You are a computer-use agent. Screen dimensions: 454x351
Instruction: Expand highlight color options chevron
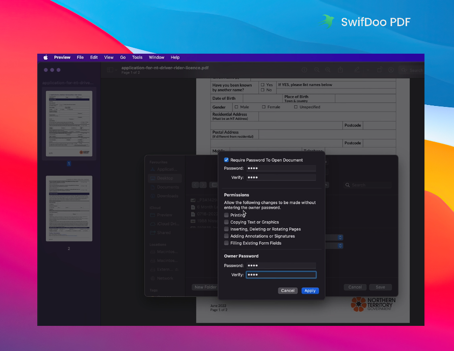pyautogui.click(x=368, y=70)
